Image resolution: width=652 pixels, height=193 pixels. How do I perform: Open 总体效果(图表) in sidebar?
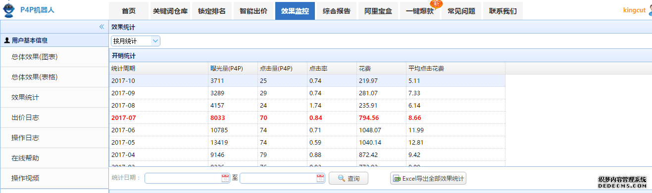(x=54, y=57)
